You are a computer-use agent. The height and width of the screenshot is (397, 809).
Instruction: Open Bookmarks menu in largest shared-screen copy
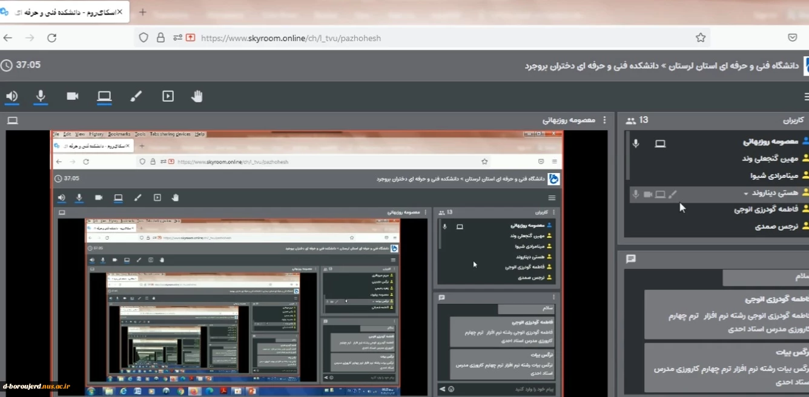tap(119, 134)
